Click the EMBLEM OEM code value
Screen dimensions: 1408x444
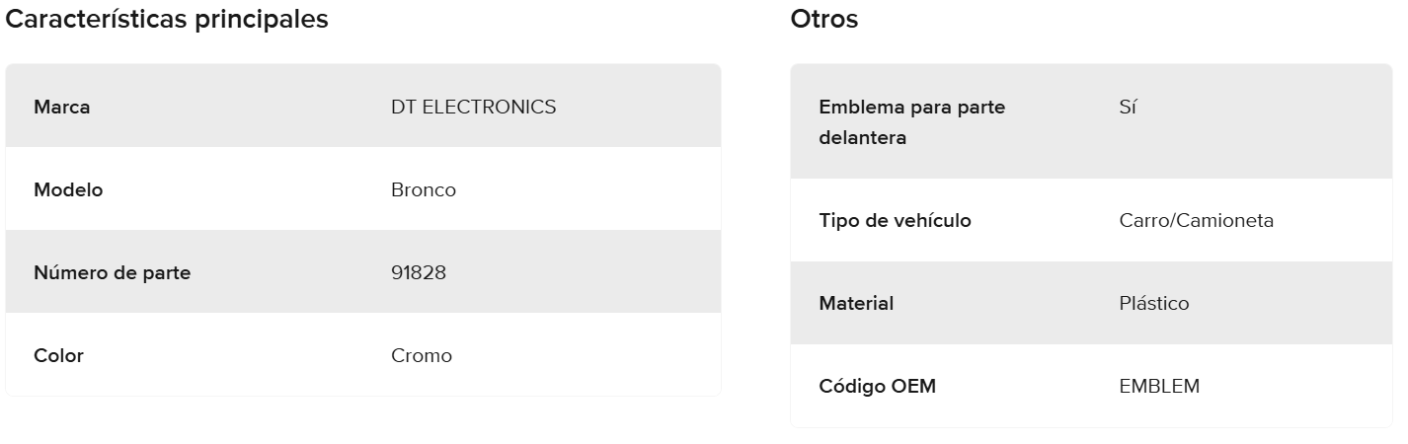pos(1159,386)
